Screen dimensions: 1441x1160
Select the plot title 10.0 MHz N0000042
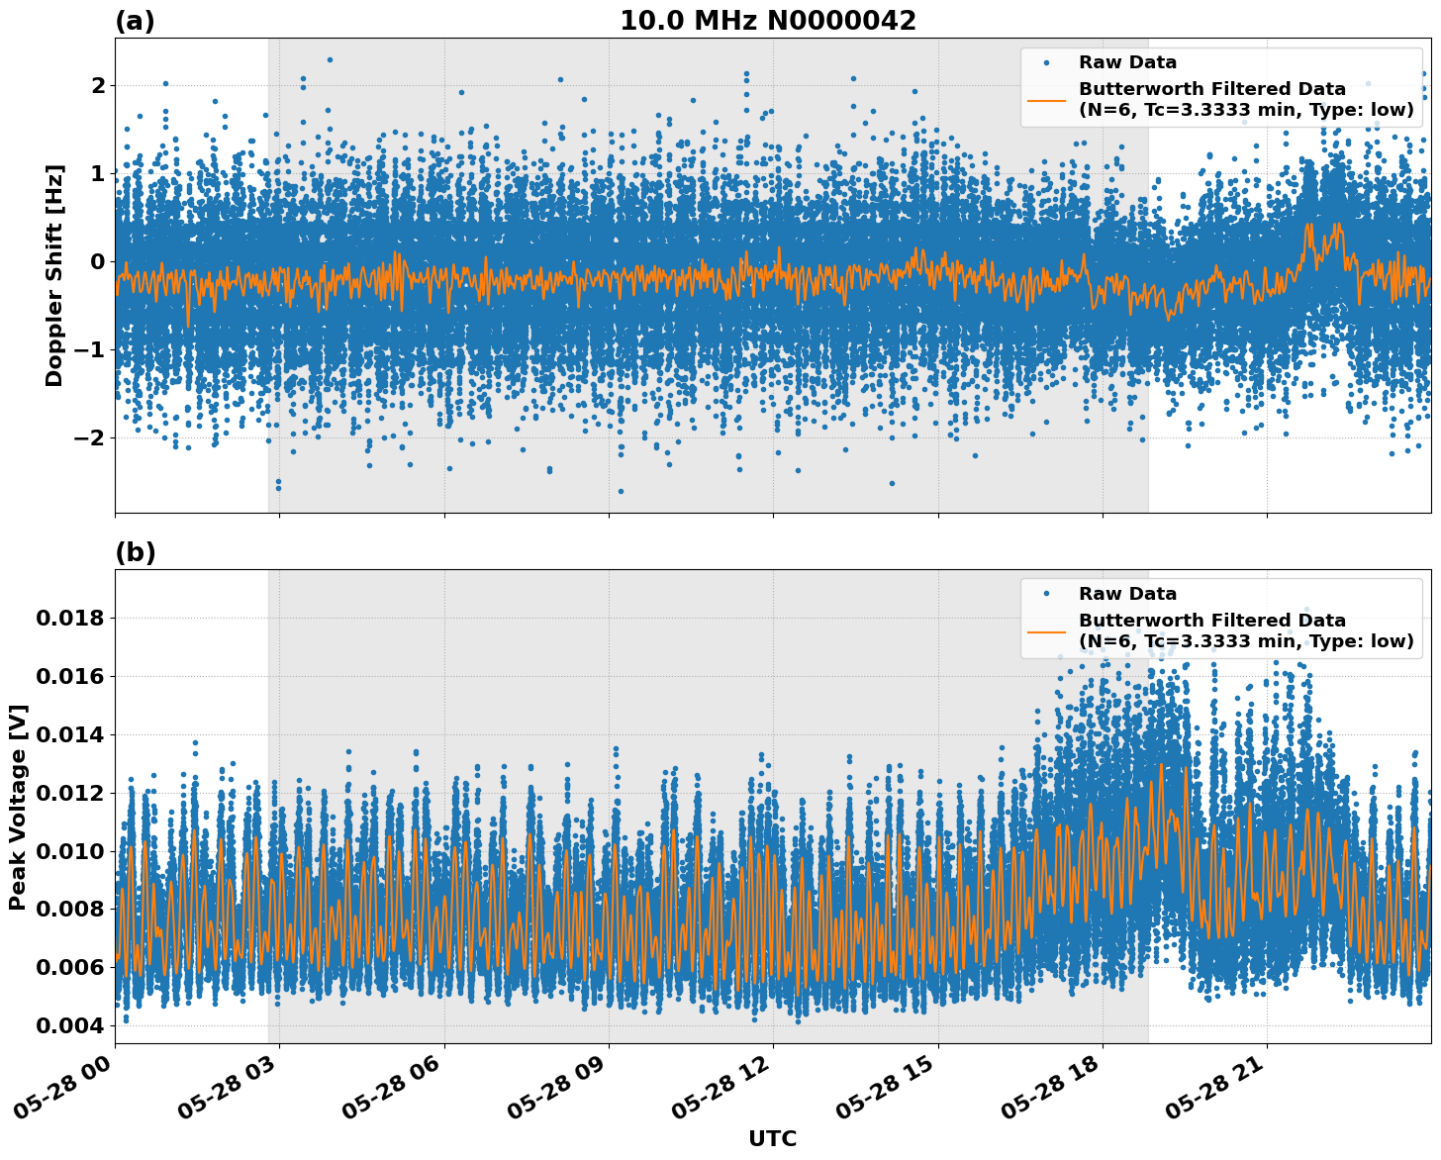[x=770, y=18]
